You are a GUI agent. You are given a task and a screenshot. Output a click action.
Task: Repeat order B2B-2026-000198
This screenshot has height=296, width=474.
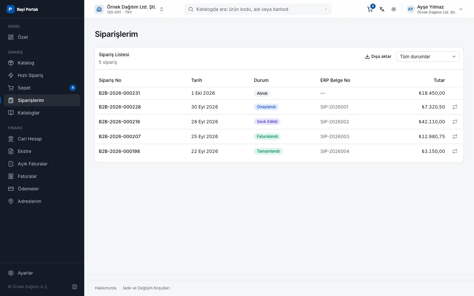point(455,151)
